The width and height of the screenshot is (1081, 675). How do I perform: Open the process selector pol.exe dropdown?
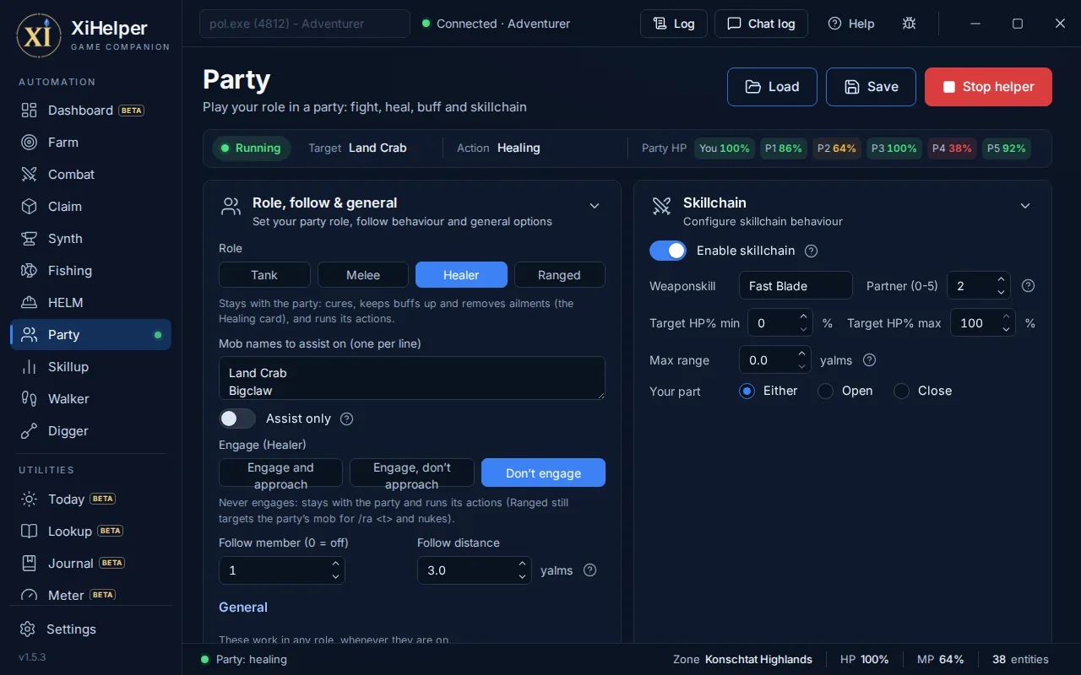click(x=305, y=24)
